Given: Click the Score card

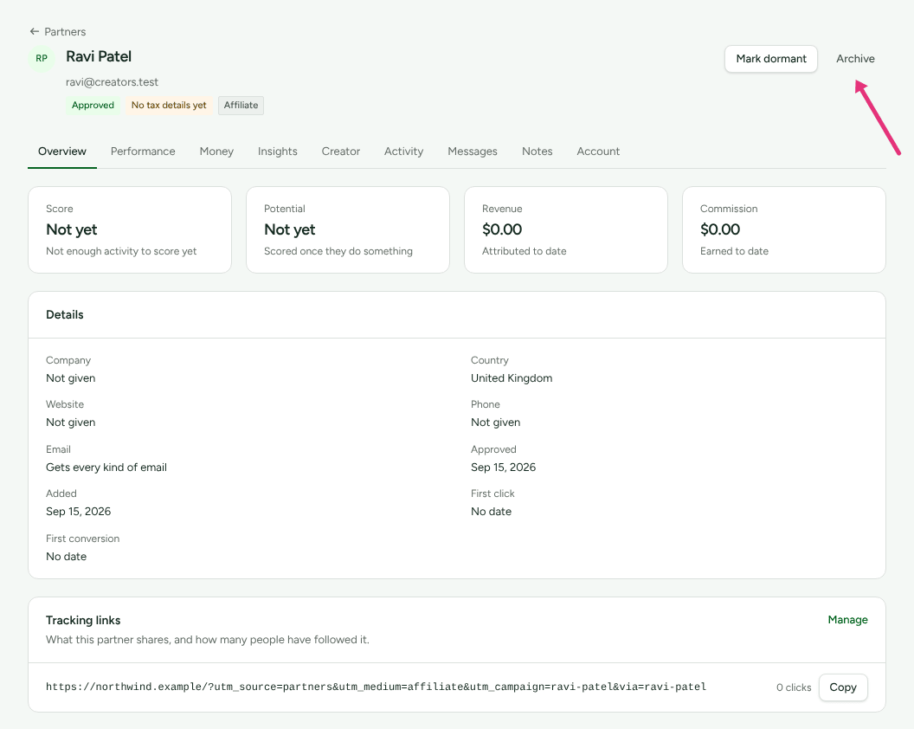Looking at the screenshot, I should [x=130, y=229].
